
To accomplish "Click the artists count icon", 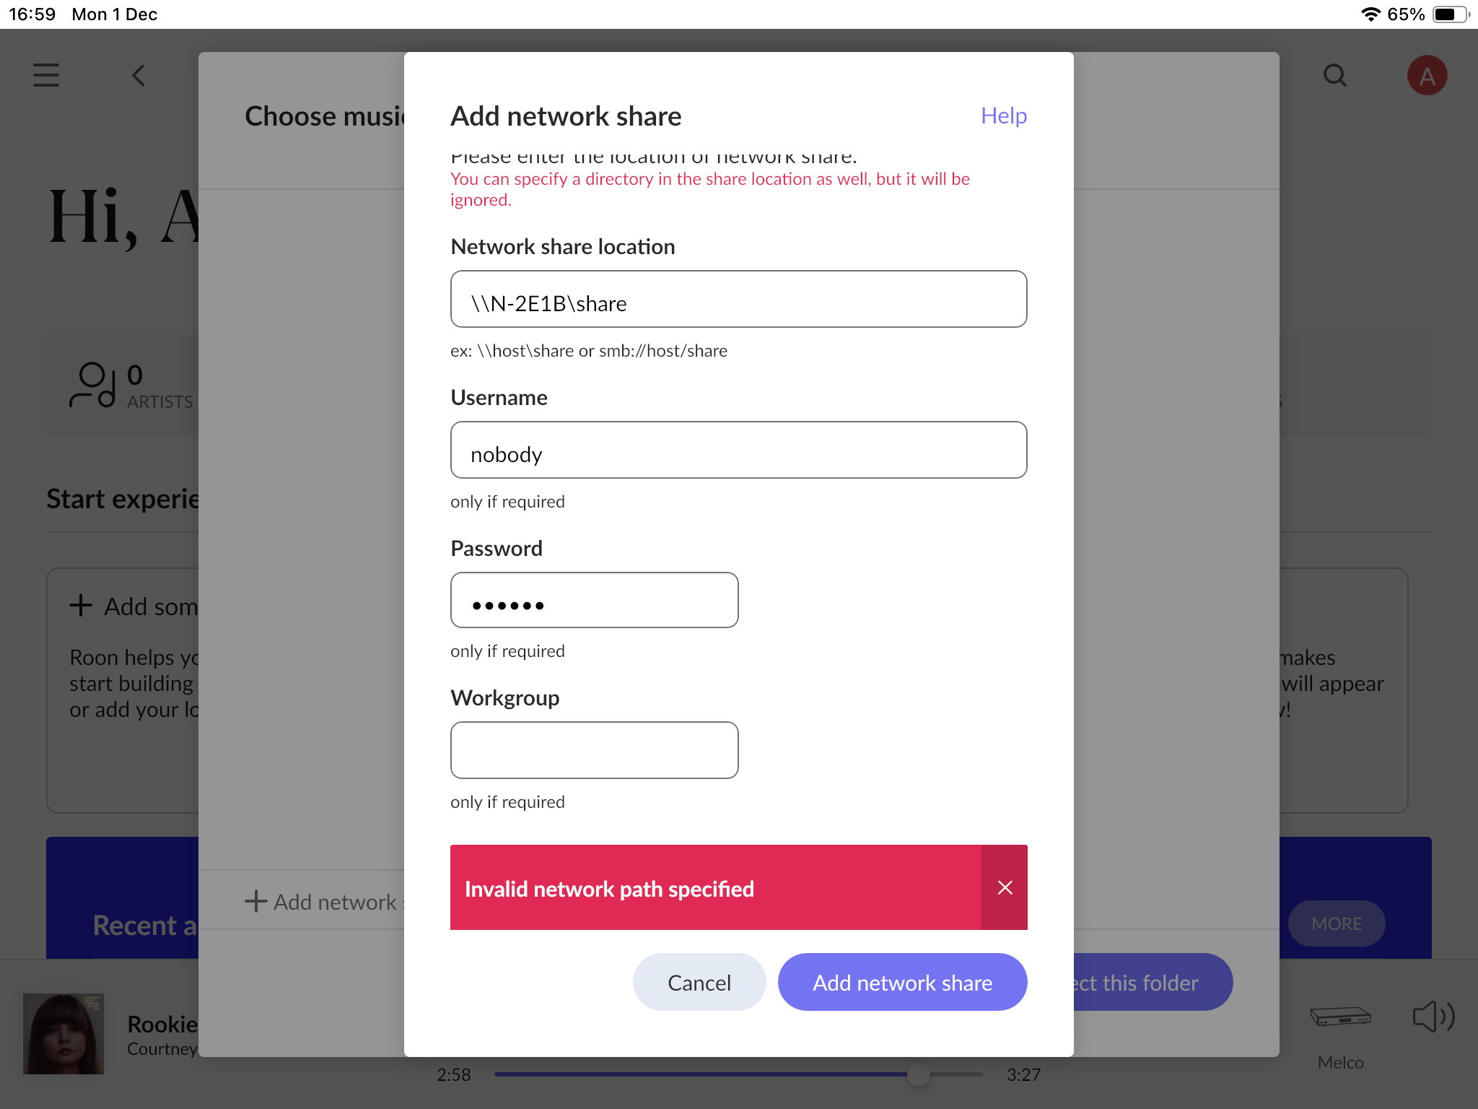I will click(x=93, y=385).
